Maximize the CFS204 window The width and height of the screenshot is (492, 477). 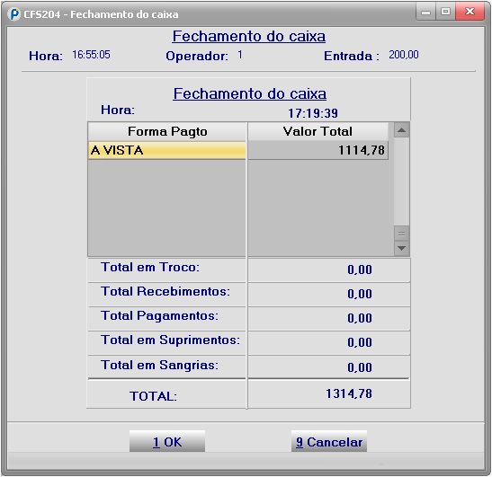[445, 13]
